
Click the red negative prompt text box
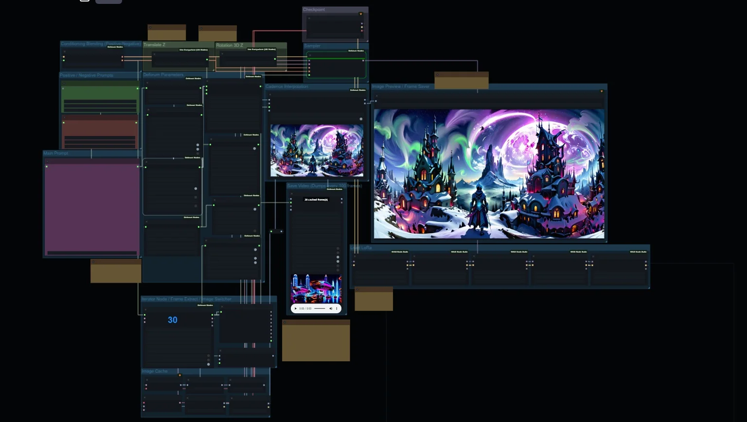[x=100, y=134]
